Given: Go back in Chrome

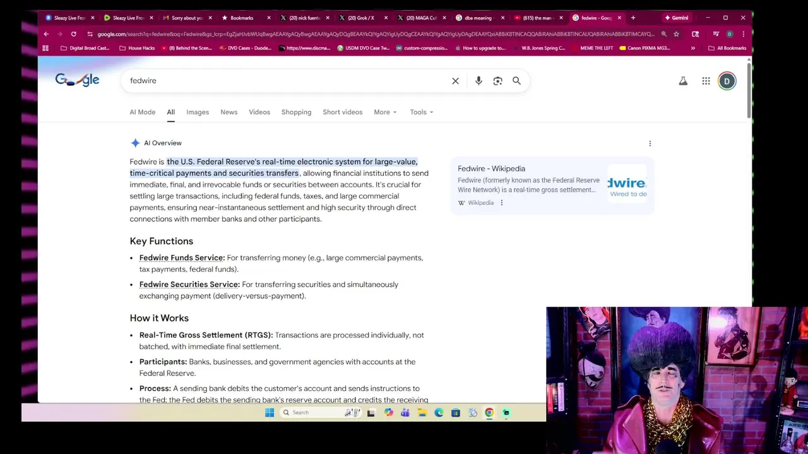Looking at the screenshot, I should [x=46, y=34].
